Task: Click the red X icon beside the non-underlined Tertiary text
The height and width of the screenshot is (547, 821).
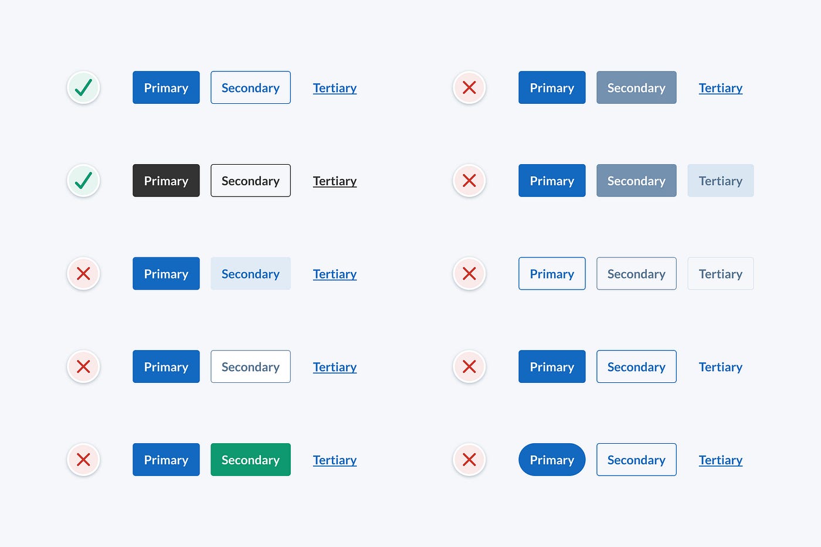Action: point(469,366)
